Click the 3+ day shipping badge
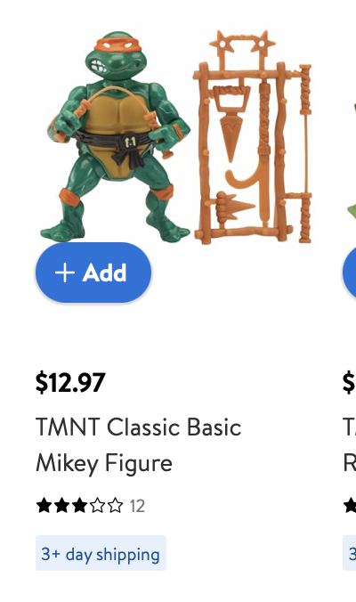The height and width of the screenshot is (602, 356). tap(101, 553)
